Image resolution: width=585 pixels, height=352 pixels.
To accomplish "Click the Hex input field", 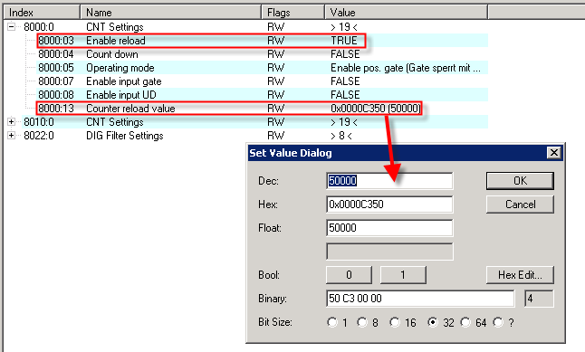I will pyautogui.click(x=389, y=205).
